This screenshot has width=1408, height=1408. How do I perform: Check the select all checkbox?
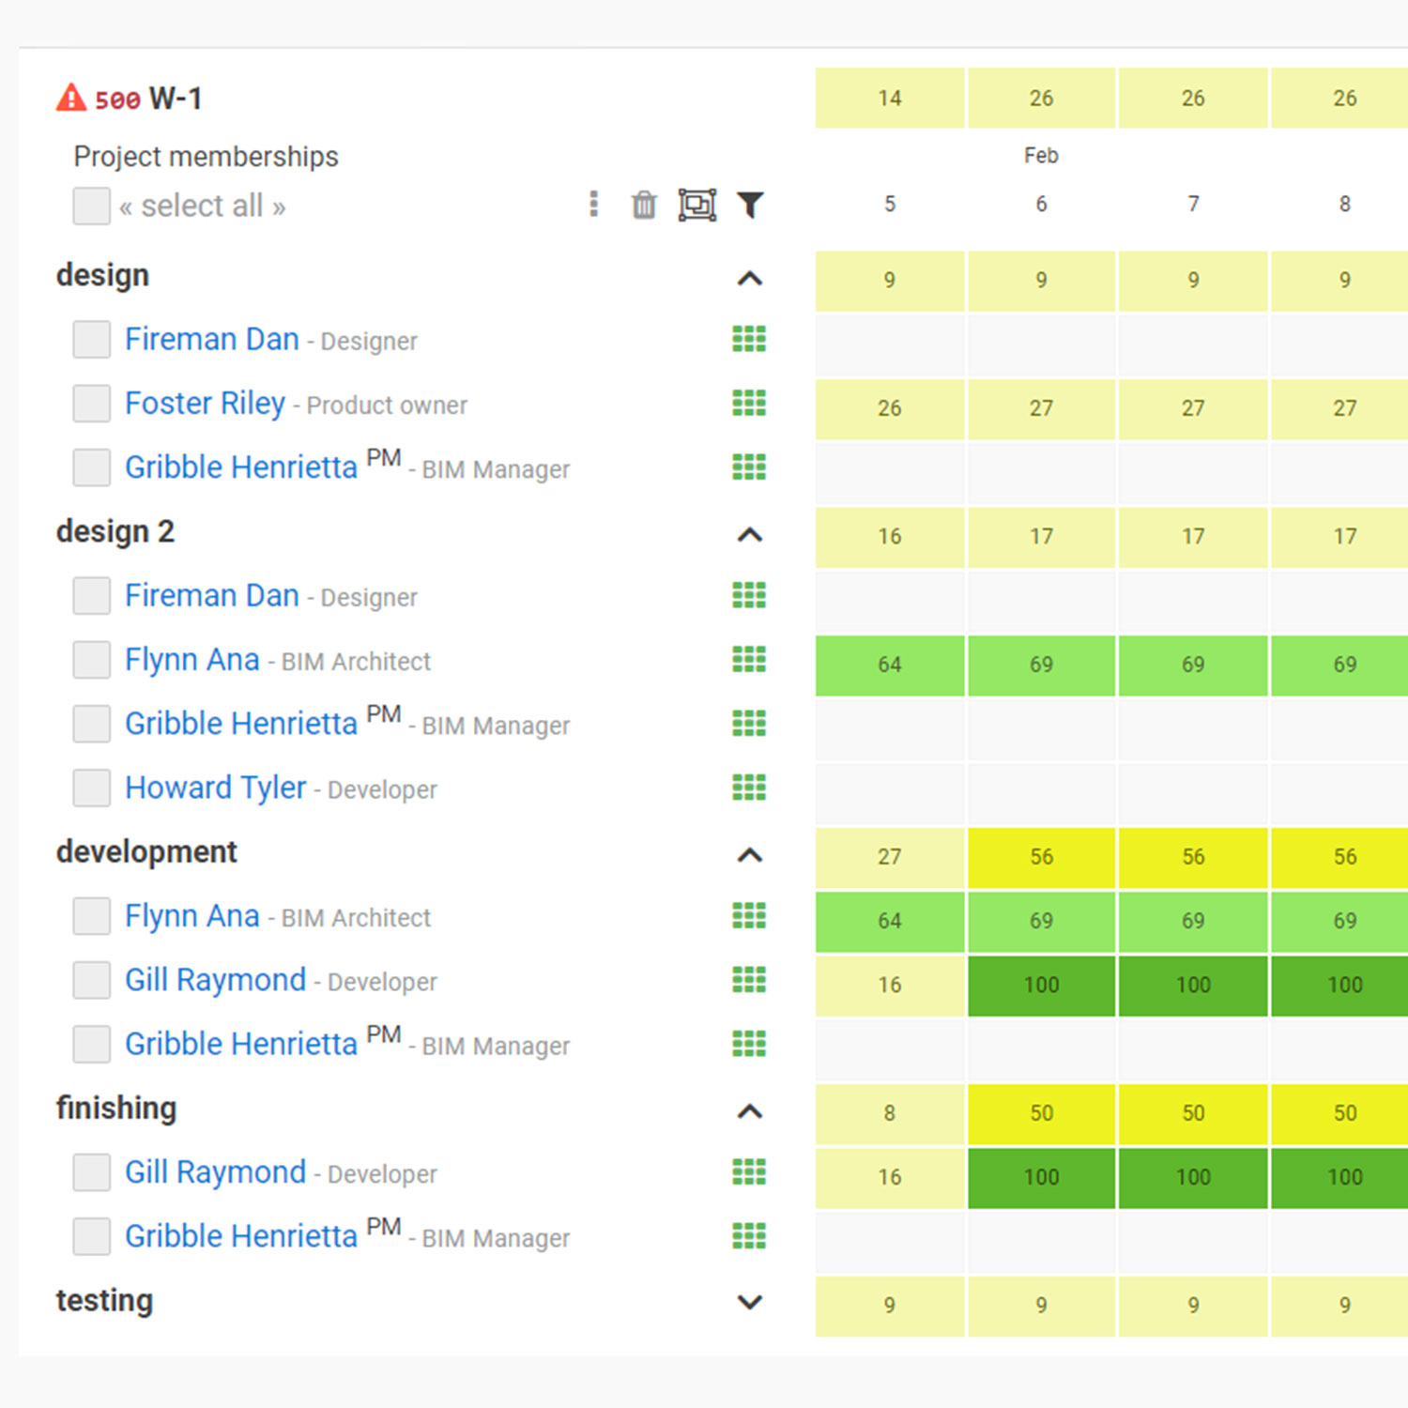point(92,206)
